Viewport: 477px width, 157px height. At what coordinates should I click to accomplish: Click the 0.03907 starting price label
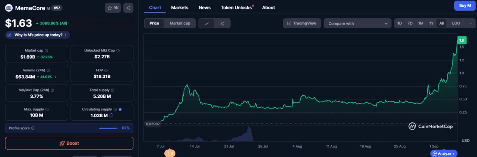[x=153, y=124]
